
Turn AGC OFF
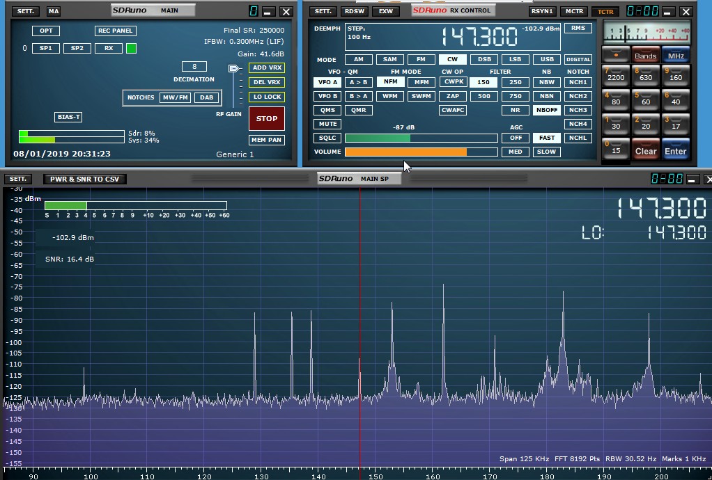[515, 138]
